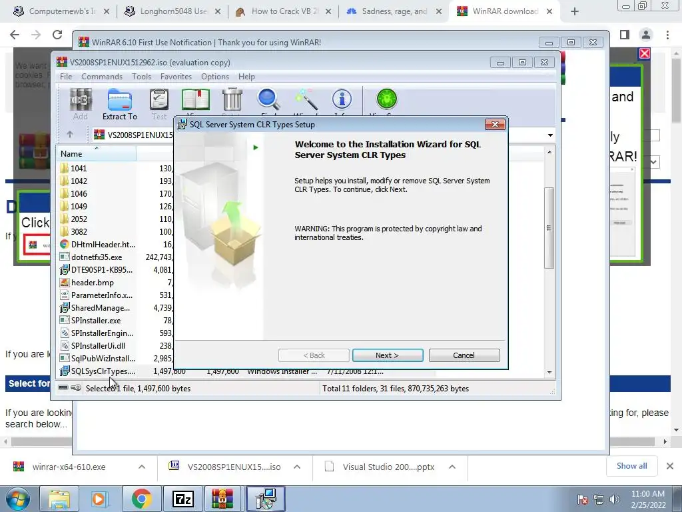Close the SQL Server CLR Types Setup dialog

click(495, 125)
